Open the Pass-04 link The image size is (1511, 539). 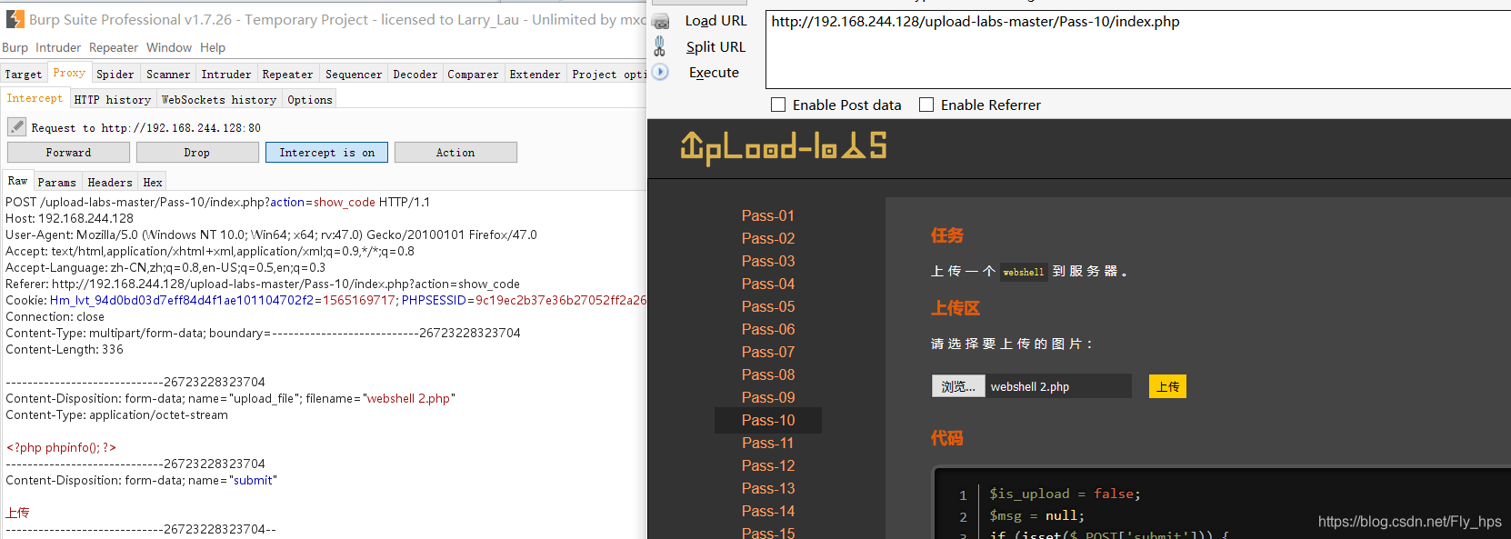[x=768, y=284]
